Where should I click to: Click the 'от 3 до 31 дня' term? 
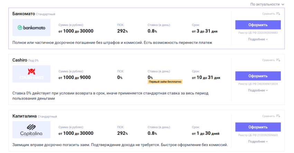point(204,31)
